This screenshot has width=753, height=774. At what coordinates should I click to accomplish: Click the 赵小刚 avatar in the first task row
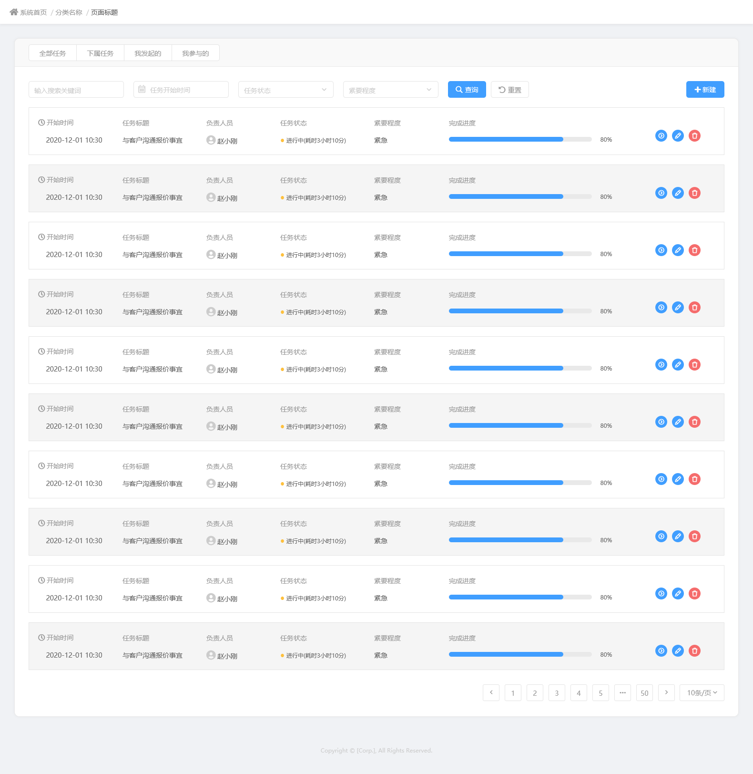[211, 140]
